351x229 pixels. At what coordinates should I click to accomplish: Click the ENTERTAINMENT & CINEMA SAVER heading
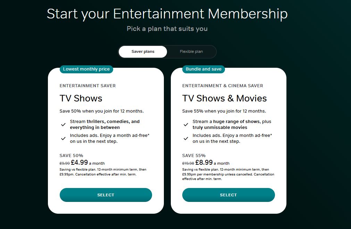pyautogui.click(x=222, y=85)
